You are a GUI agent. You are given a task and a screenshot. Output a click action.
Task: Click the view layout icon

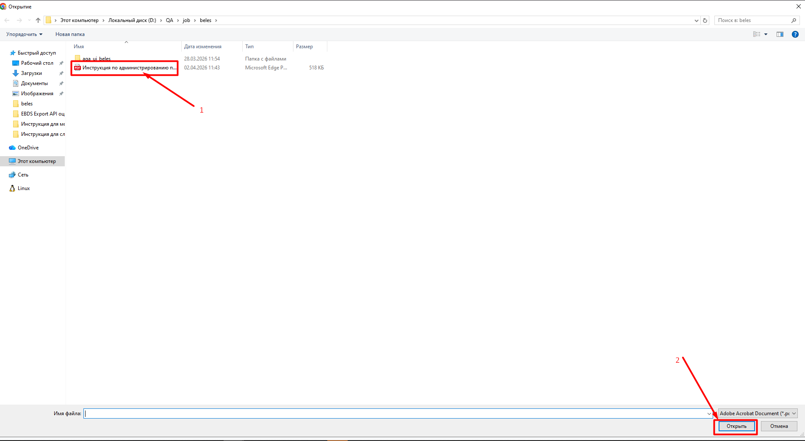pos(757,34)
